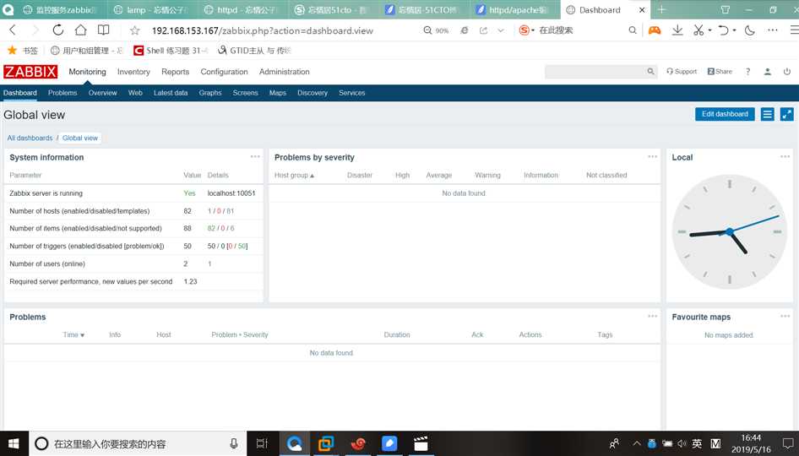The height and width of the screenshot is (456, 799).
Task: Switch to the 监控服务zabbix browser tab
Action: tap(58, 9)
